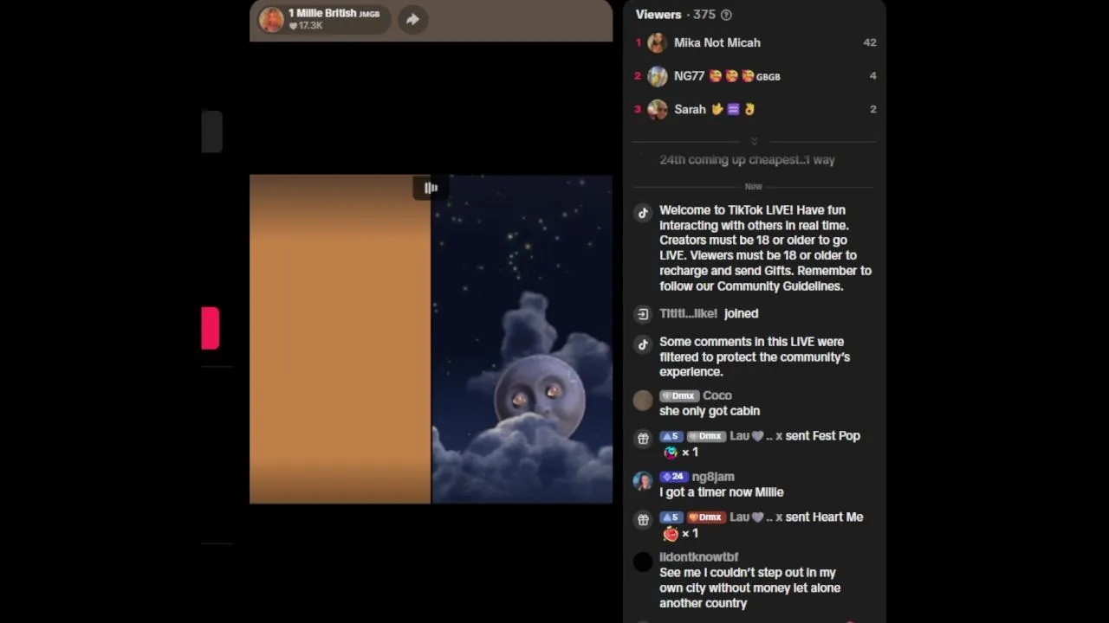Click the Fest Pop gift box icon
Screen dimensions: 1109x623
[643, 439]
